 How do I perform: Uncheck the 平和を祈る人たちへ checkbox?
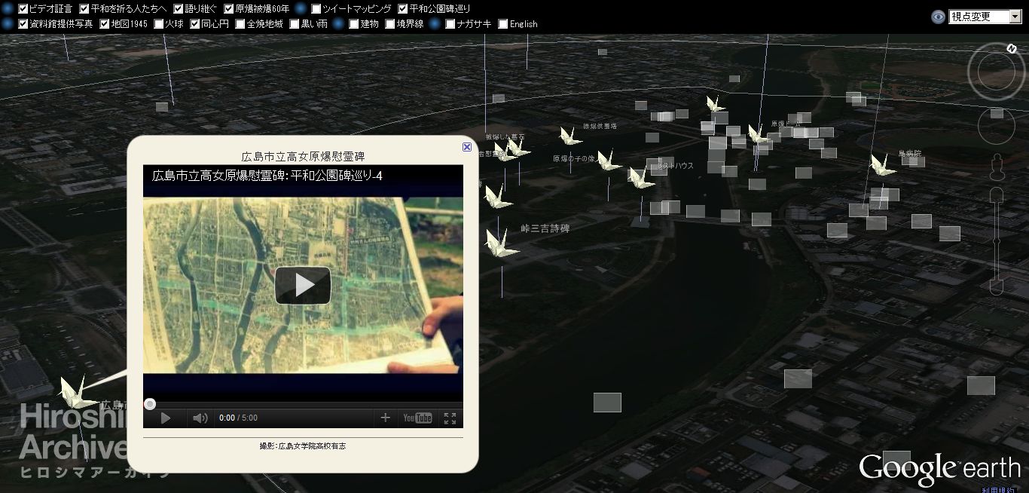point(84,9)
